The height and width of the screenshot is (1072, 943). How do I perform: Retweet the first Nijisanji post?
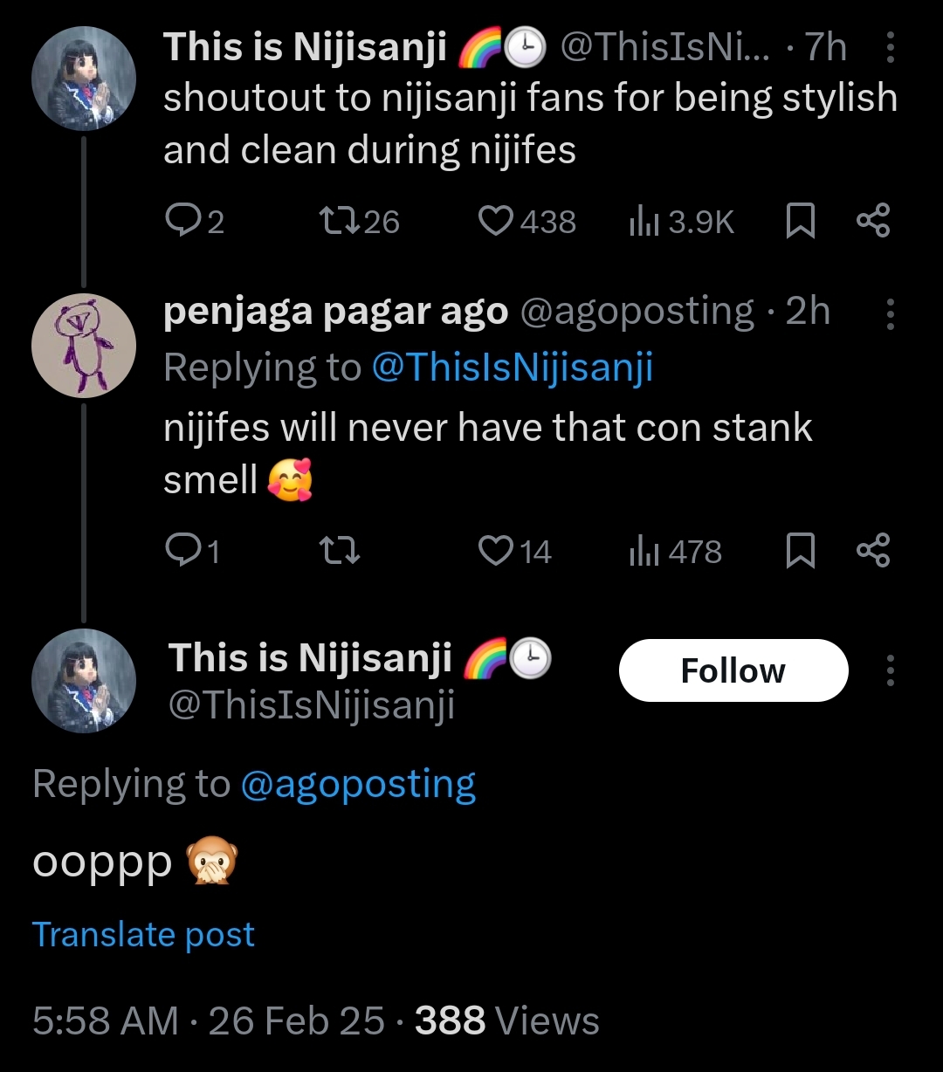334,221
